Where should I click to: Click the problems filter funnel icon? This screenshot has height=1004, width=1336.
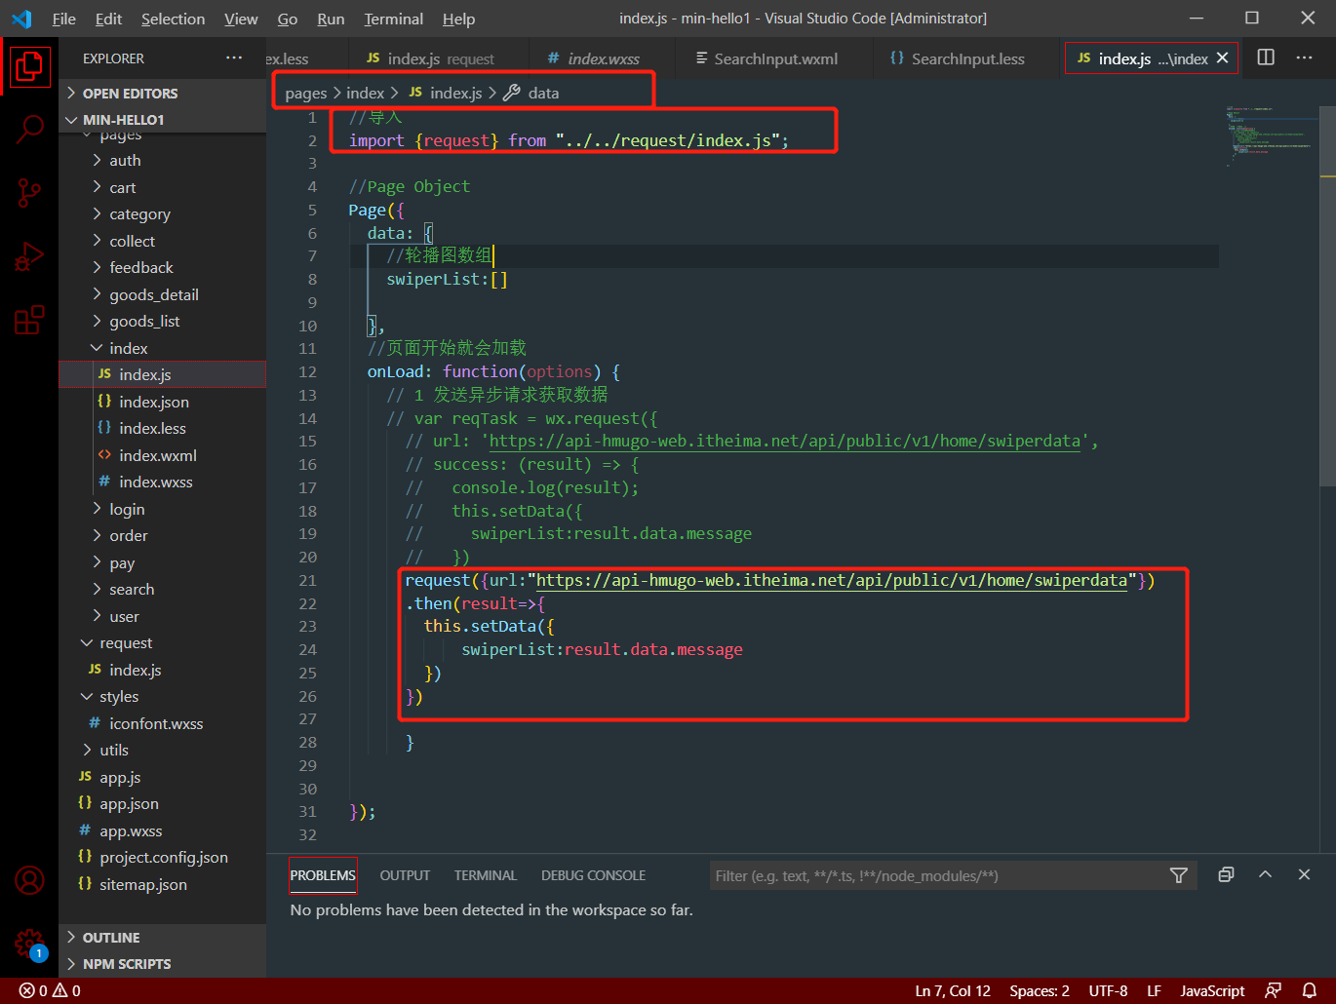1178,875
